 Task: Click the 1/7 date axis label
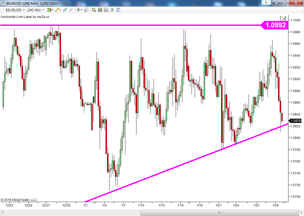tap(123, 205)
